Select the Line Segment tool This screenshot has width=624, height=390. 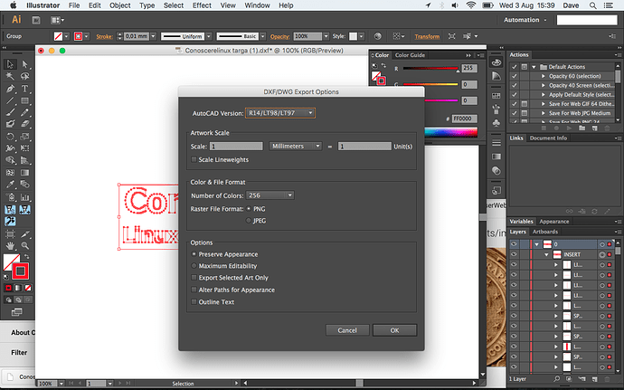(x=10, y=100)
